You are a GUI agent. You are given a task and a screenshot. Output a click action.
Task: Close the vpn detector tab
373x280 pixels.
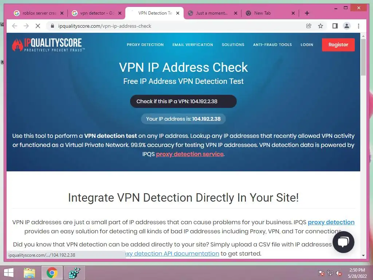(120, 13)
